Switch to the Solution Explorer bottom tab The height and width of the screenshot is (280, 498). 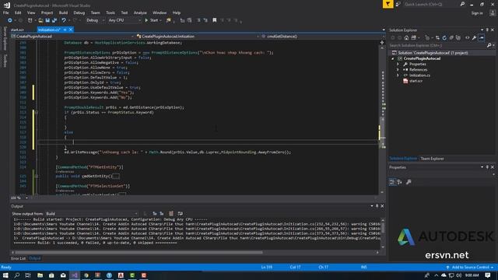(403, 159)
